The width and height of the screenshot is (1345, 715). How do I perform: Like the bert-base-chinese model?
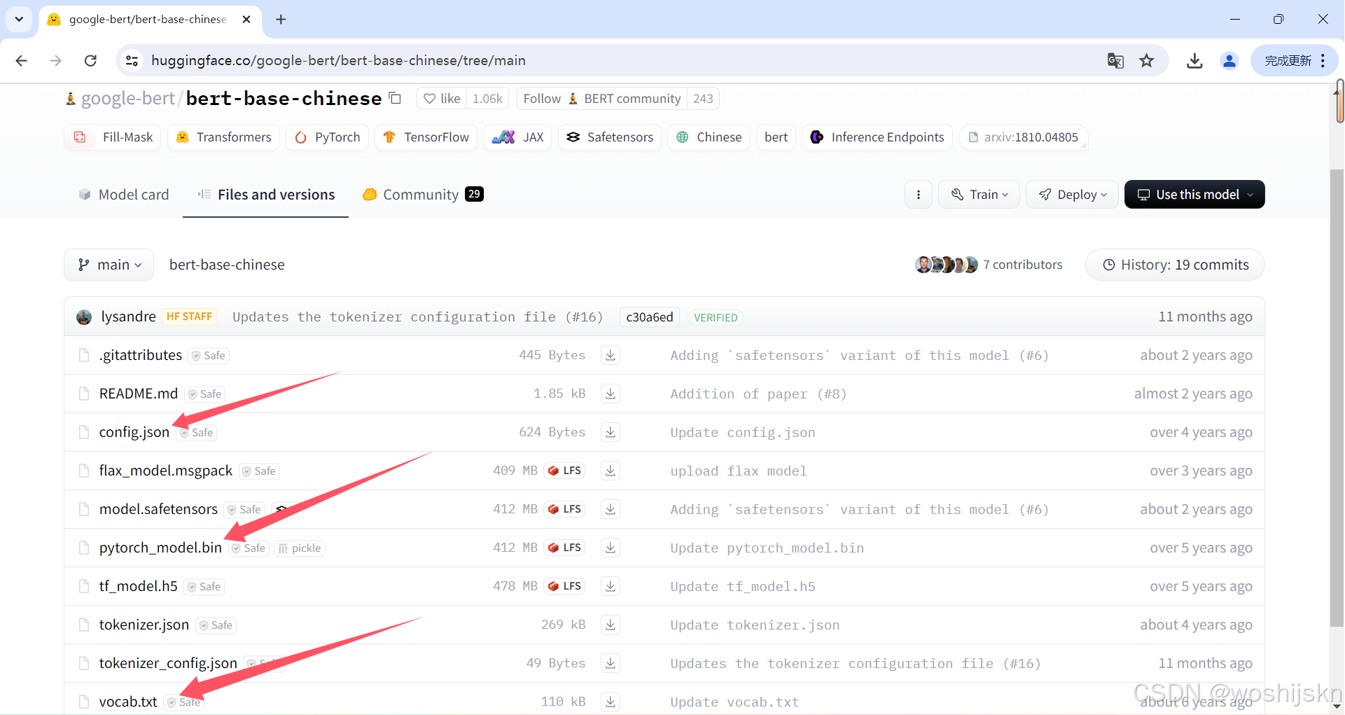click(x=442, y=99)
